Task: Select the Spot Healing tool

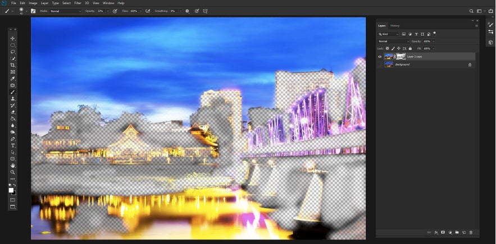Action: pos(13,86)
